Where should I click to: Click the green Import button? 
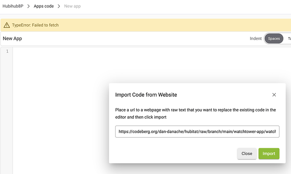click(269, 154)
